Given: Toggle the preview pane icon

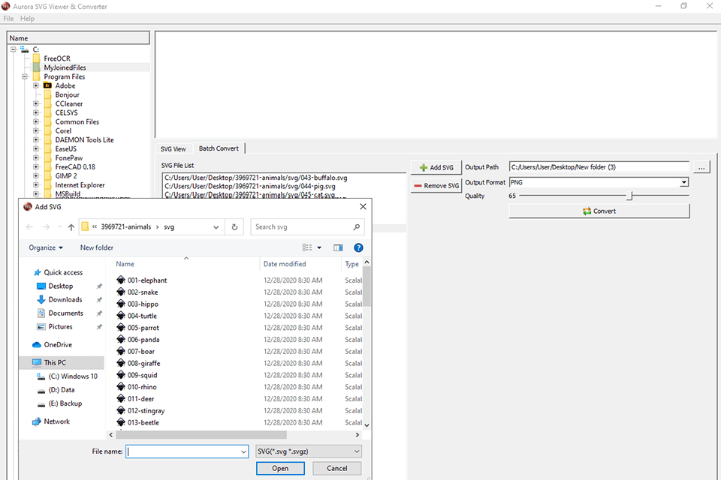Looking at the screenshot, I should 338,247.
